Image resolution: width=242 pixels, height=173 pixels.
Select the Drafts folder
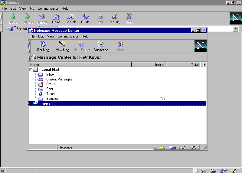tap(51, 84)
